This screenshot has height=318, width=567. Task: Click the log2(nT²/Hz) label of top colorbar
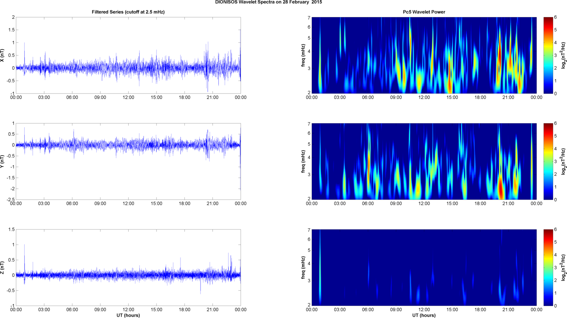coord(564,55)
